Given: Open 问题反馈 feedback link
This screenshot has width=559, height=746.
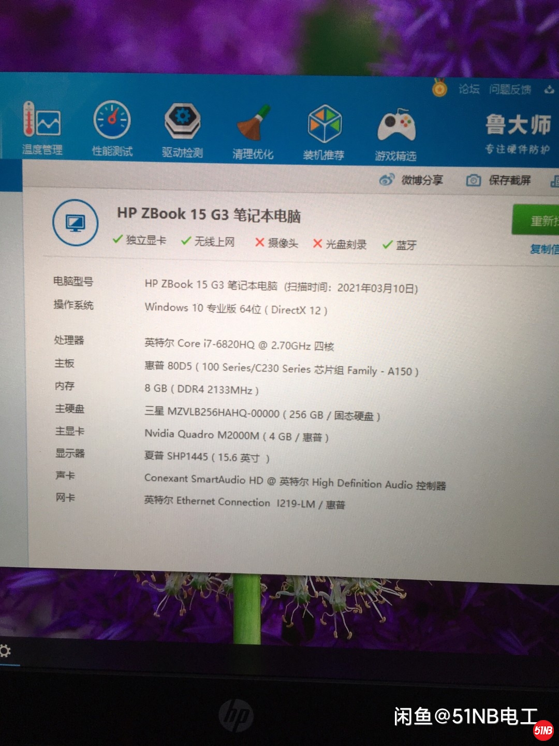Looking at the screenshot, I should pos(510,90).
